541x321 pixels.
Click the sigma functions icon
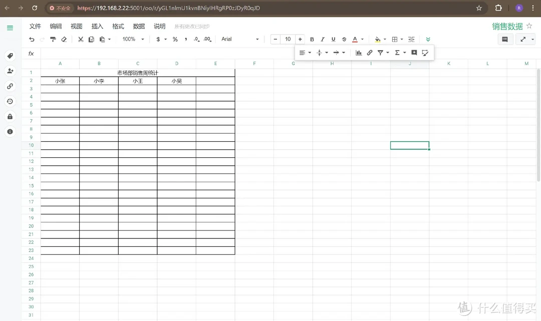click(x=397, y=53)
